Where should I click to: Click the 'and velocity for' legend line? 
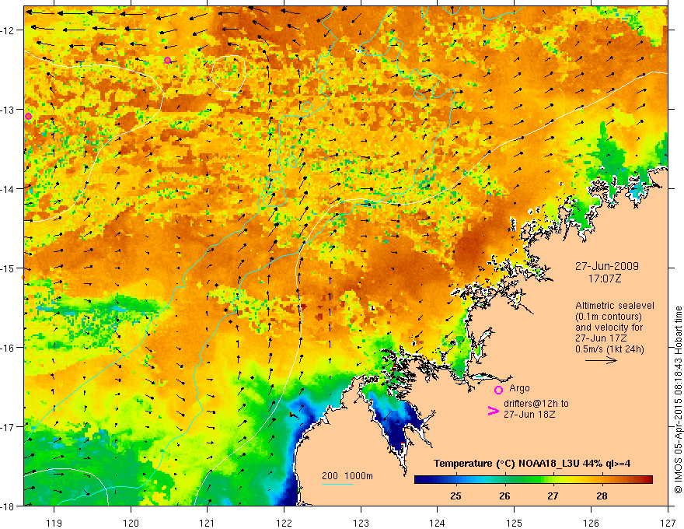[609, 328]
